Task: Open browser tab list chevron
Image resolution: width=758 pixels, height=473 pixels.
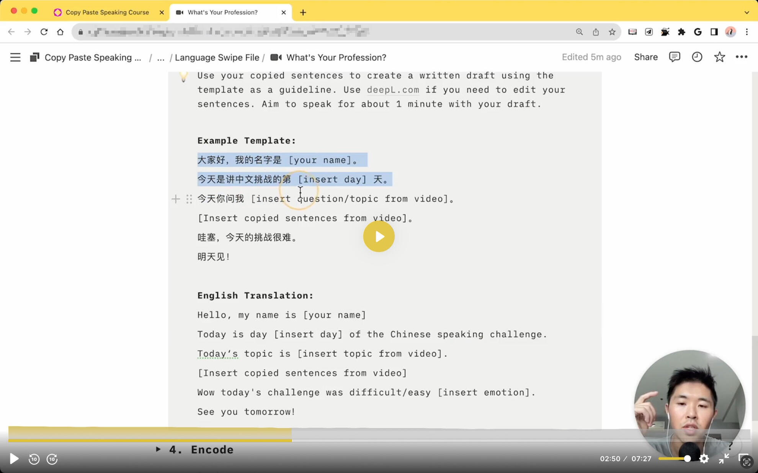Action: click(747, 12)
